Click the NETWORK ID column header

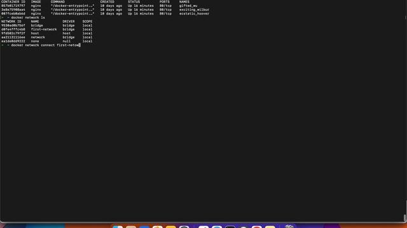click(x=11, y=22)
